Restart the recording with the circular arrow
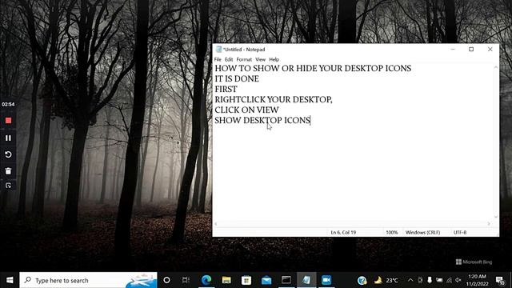This screenshot has width=512, height=288. 8,154
